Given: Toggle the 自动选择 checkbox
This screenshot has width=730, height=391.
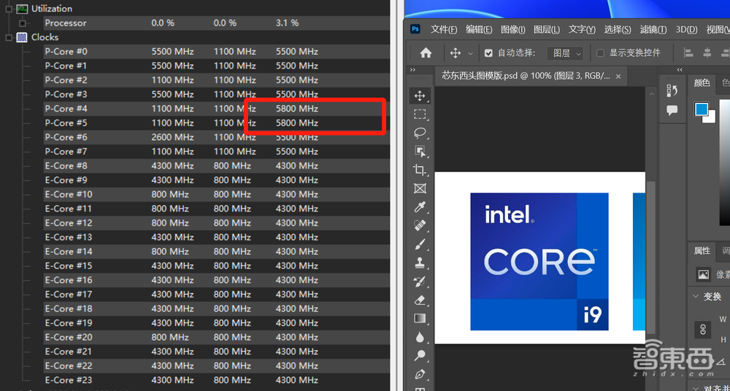Looking at the screenshot, I should pos(489,53).
